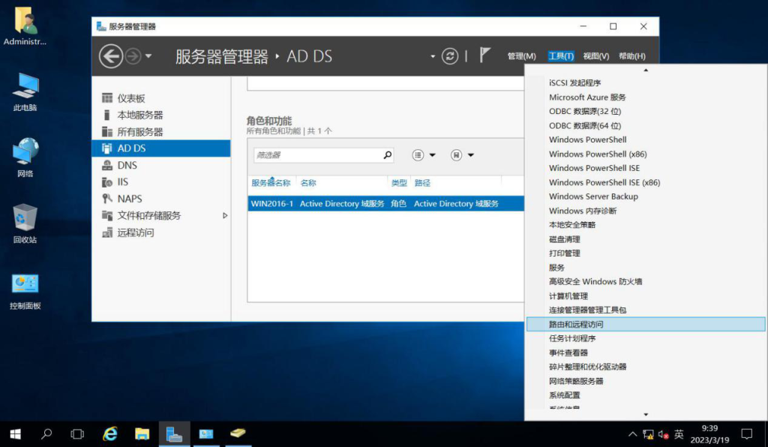The height and width of the screenshot is (447, 768).
Task: Go back with the navigation back arrow
Action: click(111, 56)
